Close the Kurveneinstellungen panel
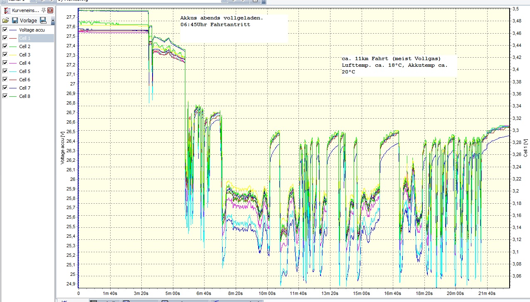 point(50,10)
